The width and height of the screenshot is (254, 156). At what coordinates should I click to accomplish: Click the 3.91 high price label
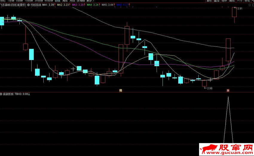pyautogui.click(x=240, y=9)
